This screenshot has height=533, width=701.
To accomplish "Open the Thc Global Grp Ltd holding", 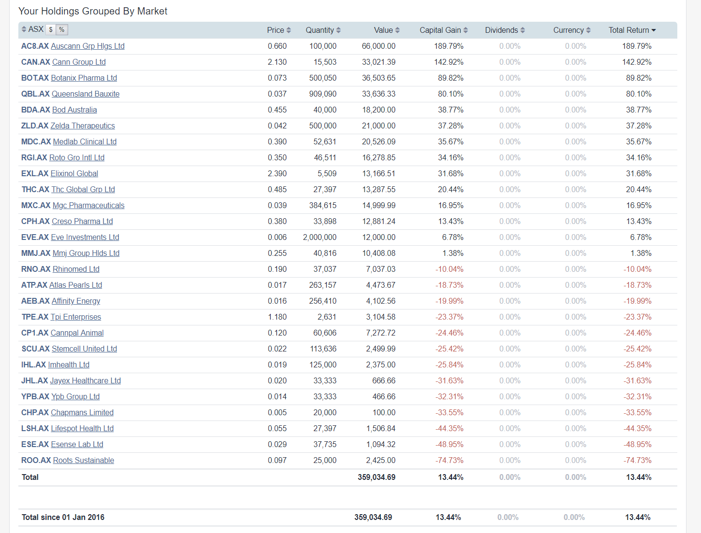I will (x=83, y=189).
